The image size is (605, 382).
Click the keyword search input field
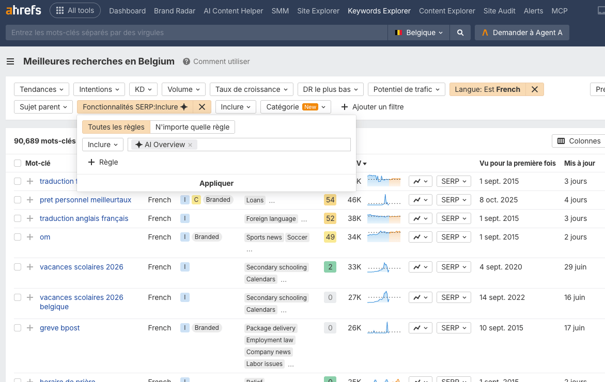coord(196,33)
